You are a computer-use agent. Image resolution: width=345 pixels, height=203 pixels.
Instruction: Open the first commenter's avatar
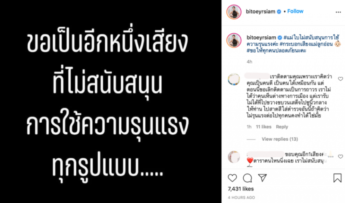[x=234, y=79]
